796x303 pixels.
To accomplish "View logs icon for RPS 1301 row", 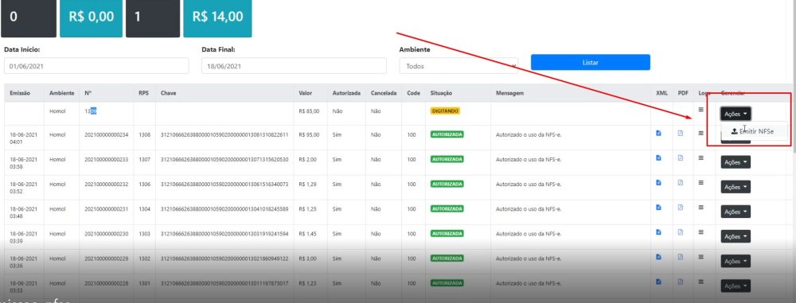I will [701, 282].
